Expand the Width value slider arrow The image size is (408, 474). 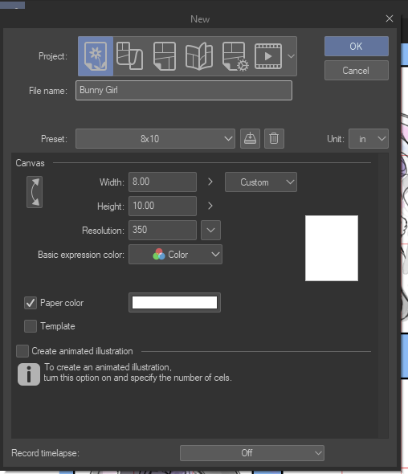[x=210, y=182]
